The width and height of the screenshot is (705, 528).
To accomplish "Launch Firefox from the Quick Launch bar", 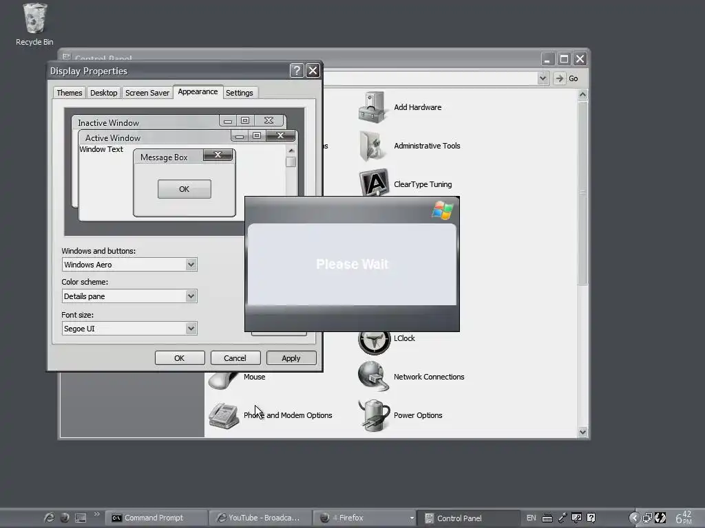I will point(65,518).
